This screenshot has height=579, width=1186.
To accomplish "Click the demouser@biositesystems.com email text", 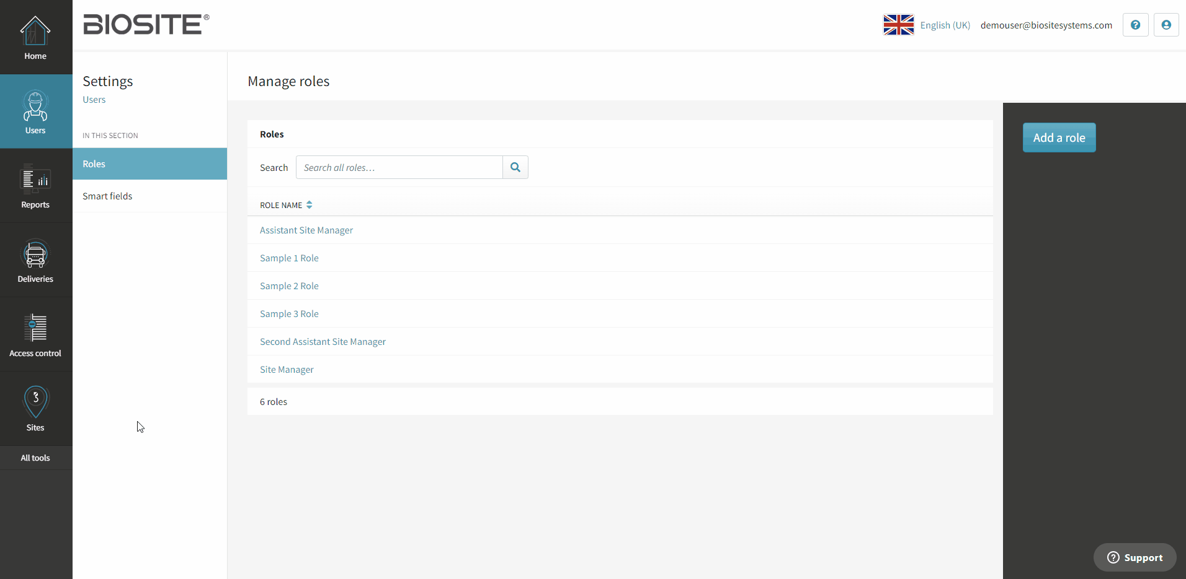I will [1046, 25].
